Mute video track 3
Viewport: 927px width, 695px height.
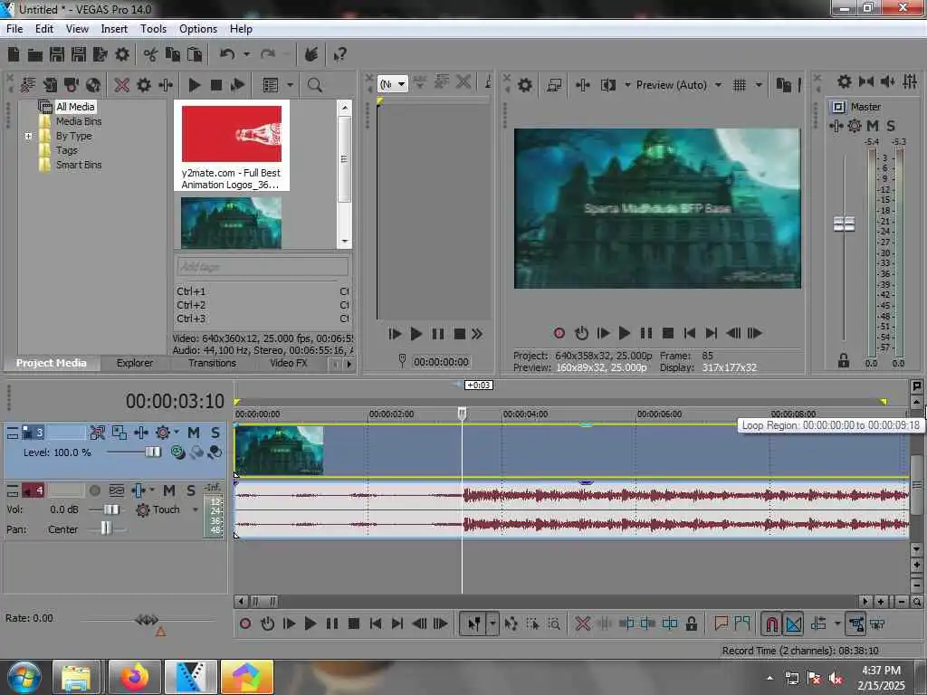tap(194, 433)
